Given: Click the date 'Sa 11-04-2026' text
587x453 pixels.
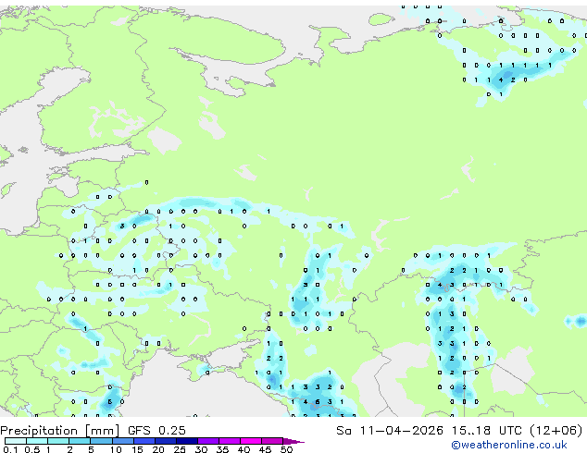Looking at the screenshot, I should (x=390, y=431).
